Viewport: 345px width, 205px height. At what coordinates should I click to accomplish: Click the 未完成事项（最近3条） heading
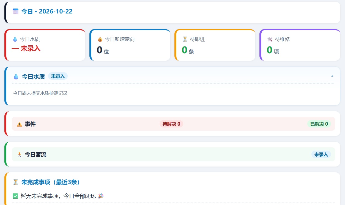(x=51, y=182)
